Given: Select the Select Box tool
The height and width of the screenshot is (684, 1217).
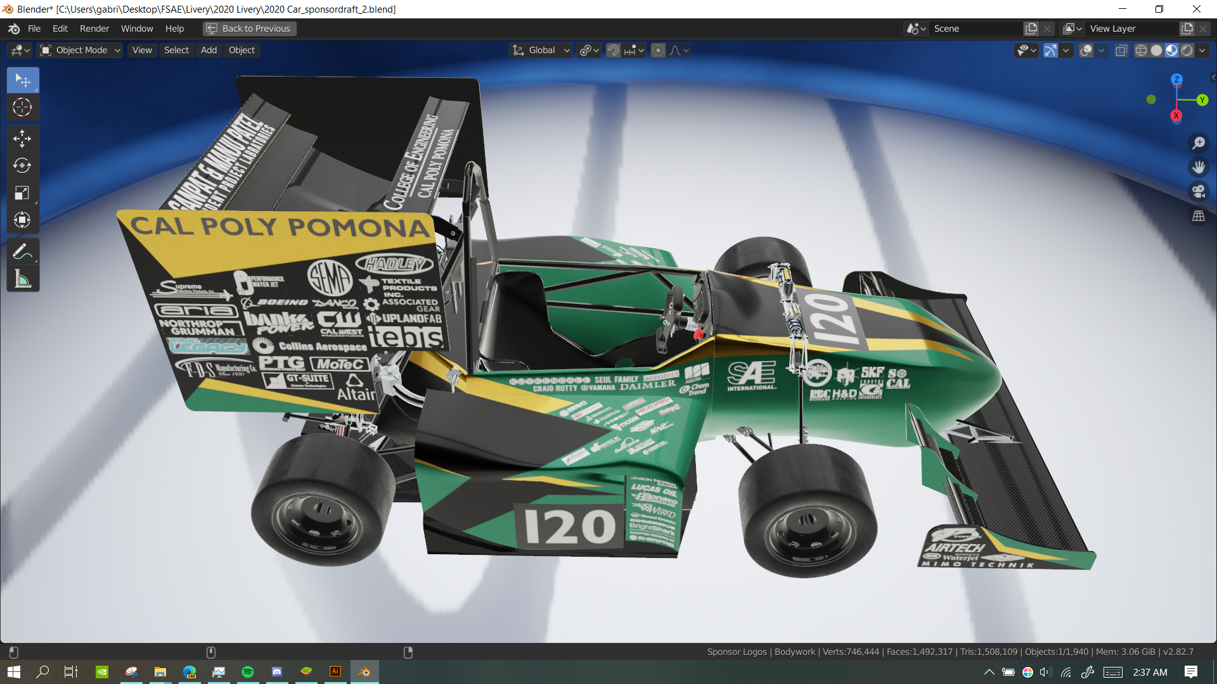Looking at the screenshot, I should click(23, 80).
